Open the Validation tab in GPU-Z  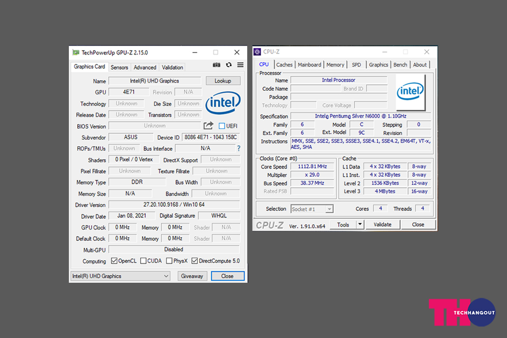(172, 68)
